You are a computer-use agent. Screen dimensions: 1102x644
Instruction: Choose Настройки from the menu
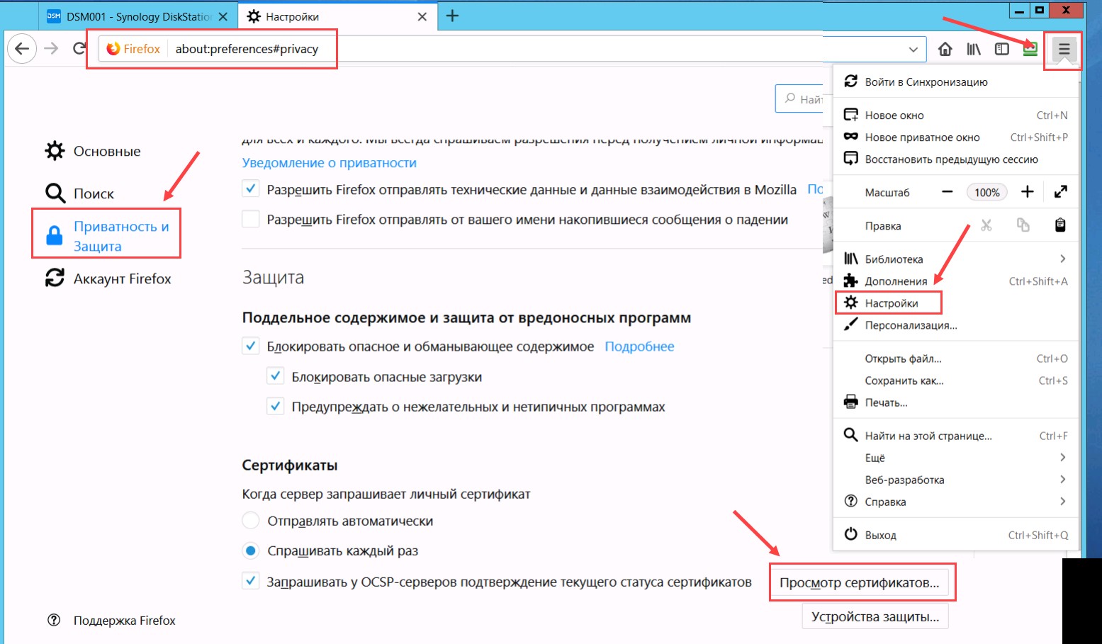pos(891,303)
